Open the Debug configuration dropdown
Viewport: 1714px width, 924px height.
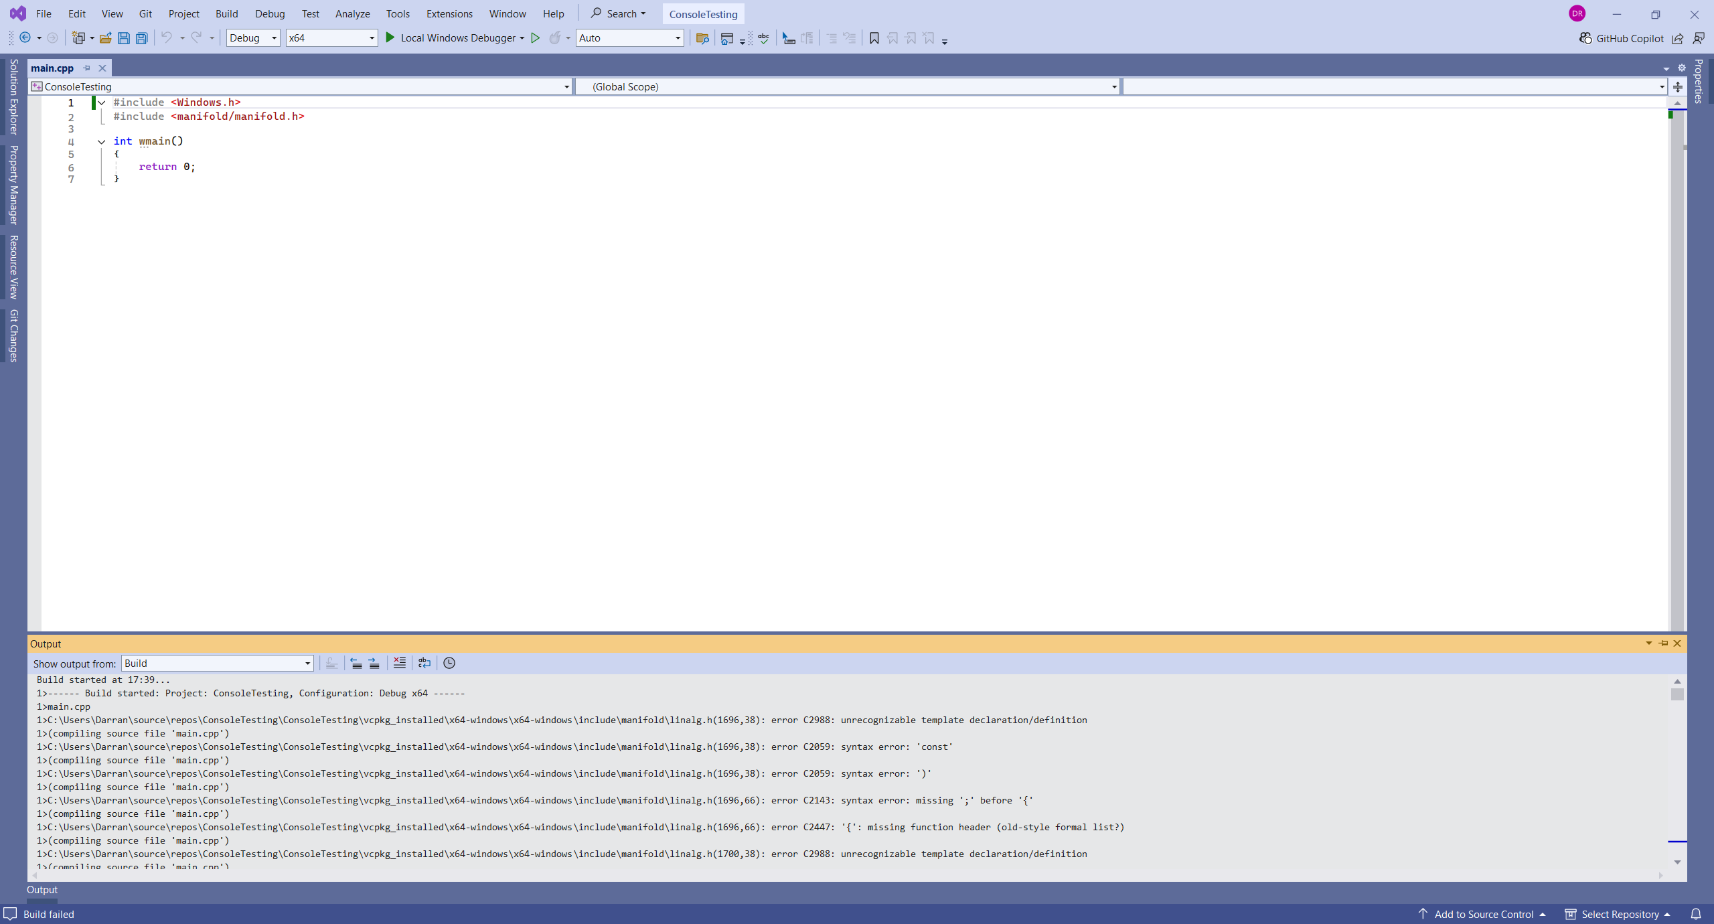click(x=253, y=38)
